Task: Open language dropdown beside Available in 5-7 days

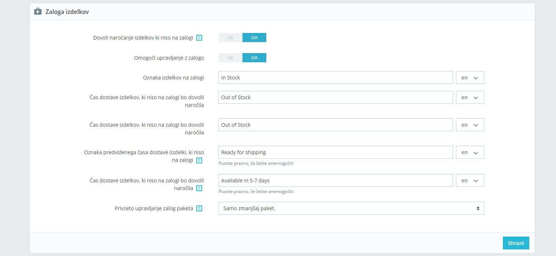Action: pyautogui.click(x=470, y=181)
